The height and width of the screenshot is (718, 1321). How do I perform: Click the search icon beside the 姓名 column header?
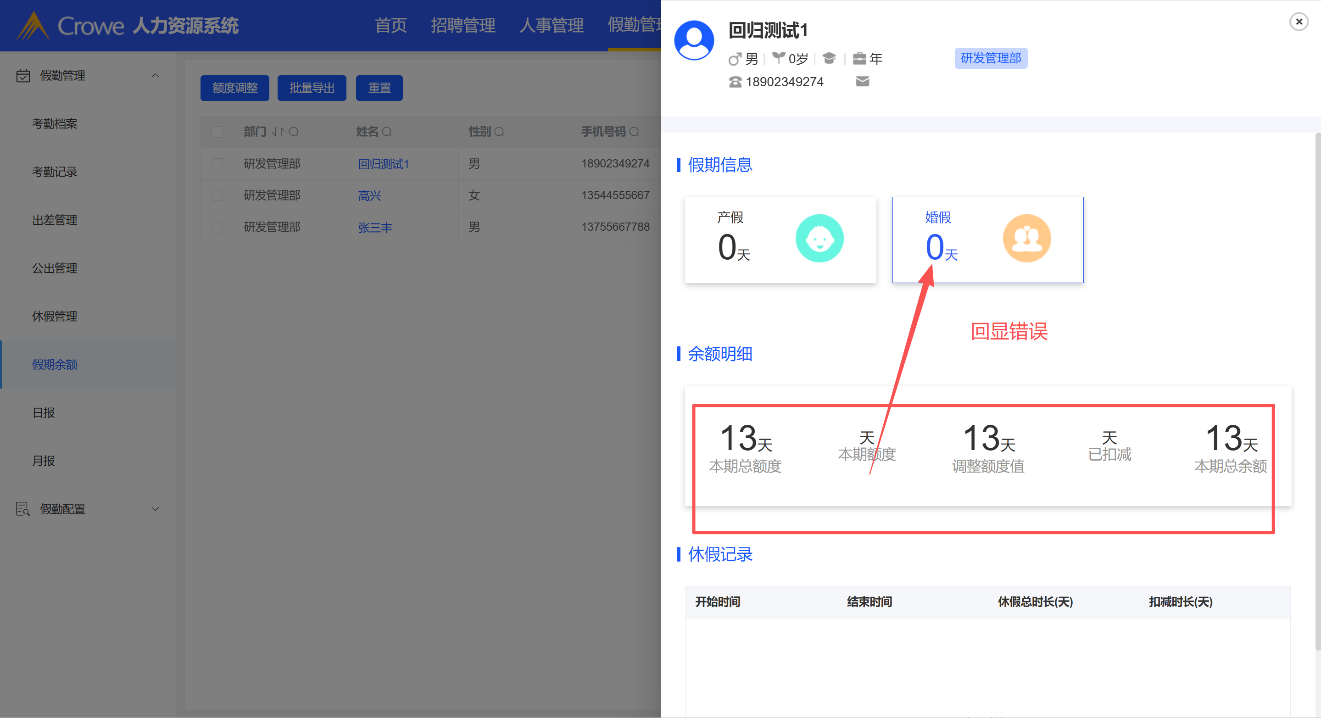pyautogui.click(x=387, y=132)
